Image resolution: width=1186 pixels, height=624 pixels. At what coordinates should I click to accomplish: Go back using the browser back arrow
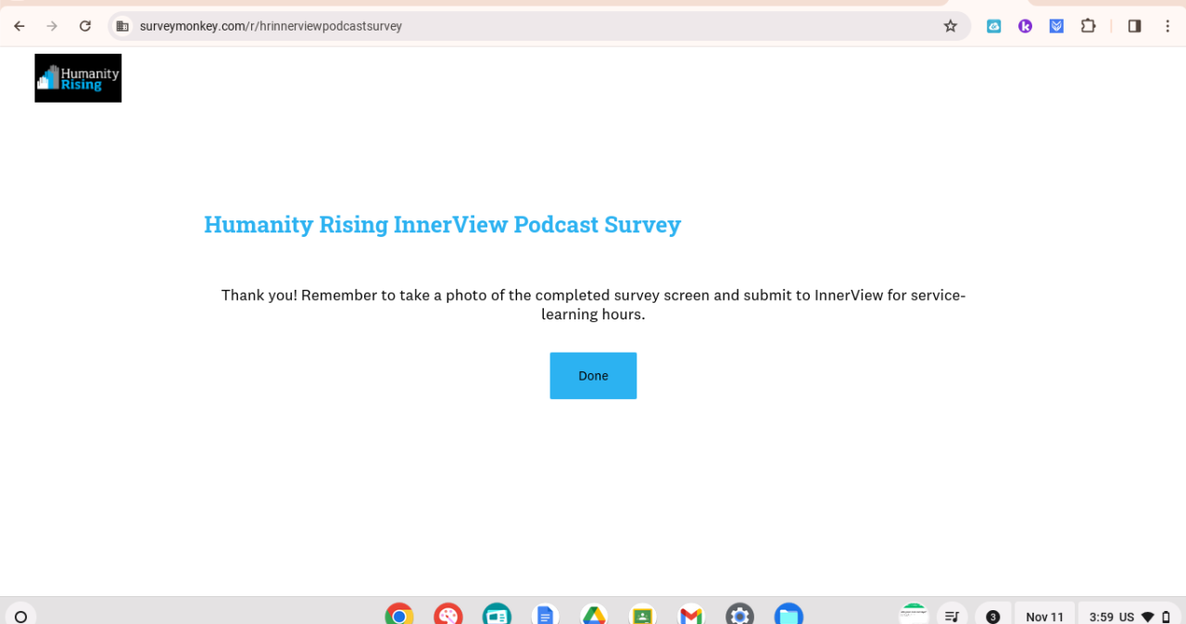tap(19, 26)
